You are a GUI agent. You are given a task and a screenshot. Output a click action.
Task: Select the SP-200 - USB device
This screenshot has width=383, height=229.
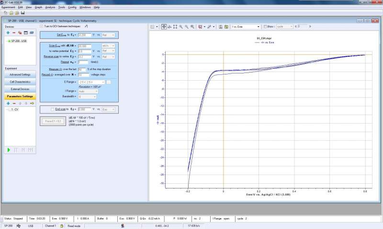tap(19, 41)
